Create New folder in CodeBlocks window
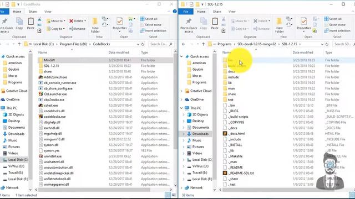 coord(95,25)
